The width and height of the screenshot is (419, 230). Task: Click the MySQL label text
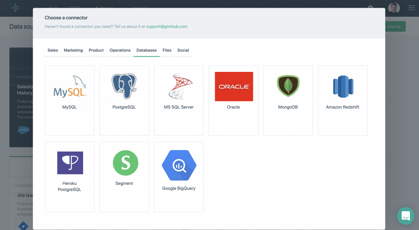pyautogui.click(x=70, y=107)
